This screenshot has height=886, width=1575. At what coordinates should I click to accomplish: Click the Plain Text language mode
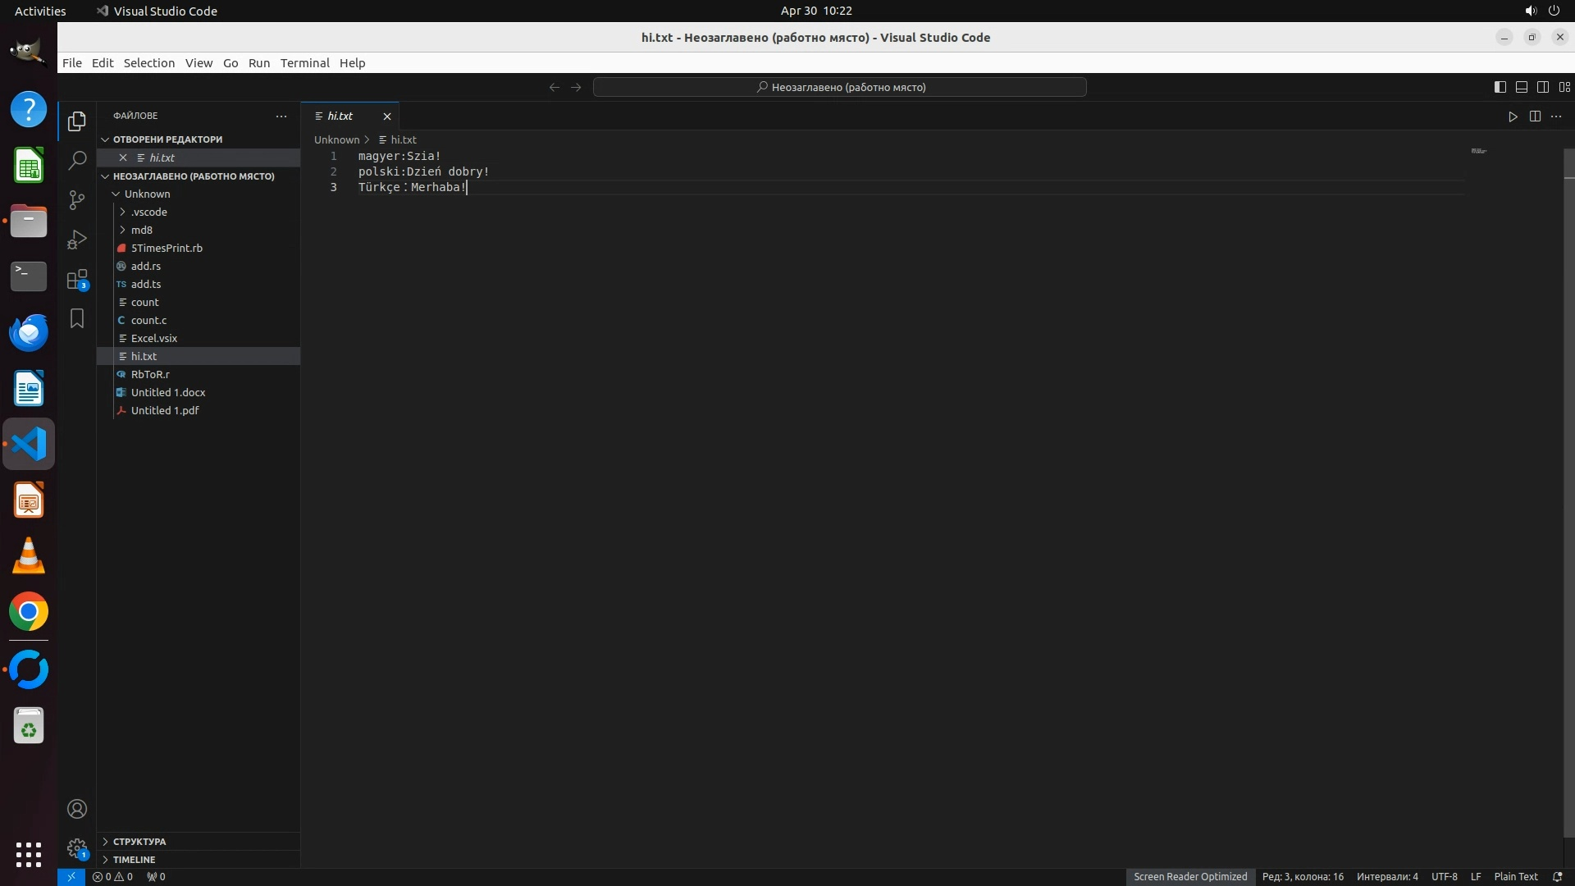pos(1515,876)
